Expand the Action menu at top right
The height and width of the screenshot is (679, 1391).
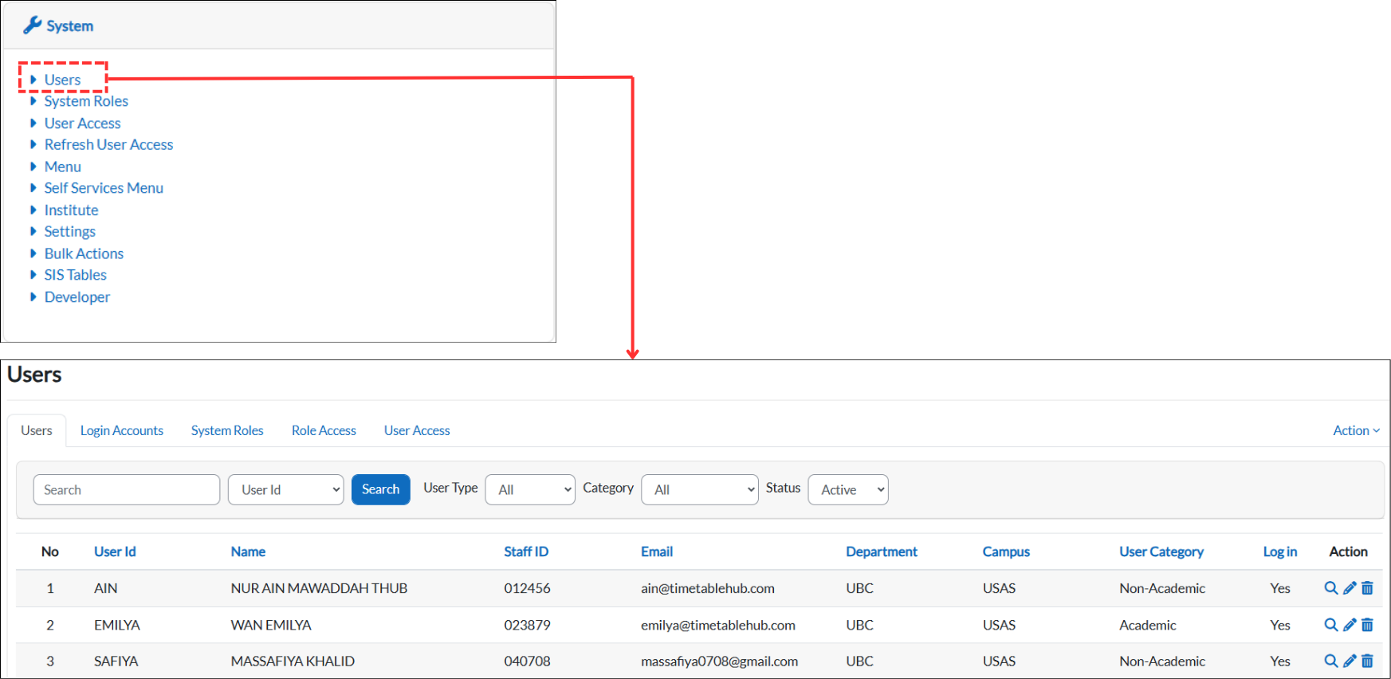[x=1356, y=430]
